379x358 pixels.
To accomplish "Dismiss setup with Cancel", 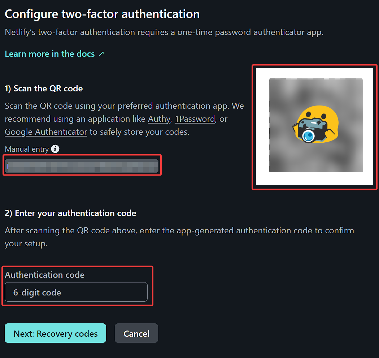I will (136, 333).
